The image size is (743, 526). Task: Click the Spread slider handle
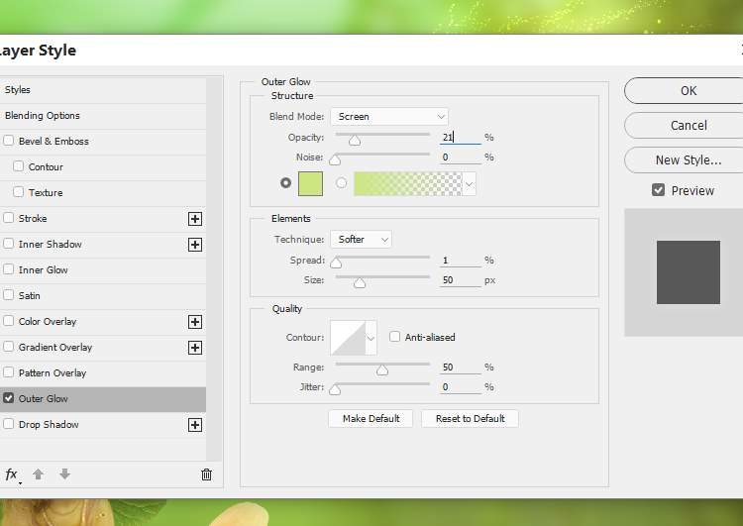coord(336,263)
